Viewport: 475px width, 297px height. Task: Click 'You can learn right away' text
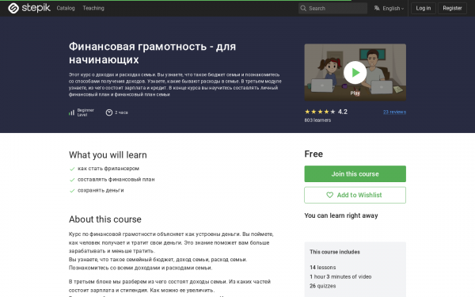341,215
